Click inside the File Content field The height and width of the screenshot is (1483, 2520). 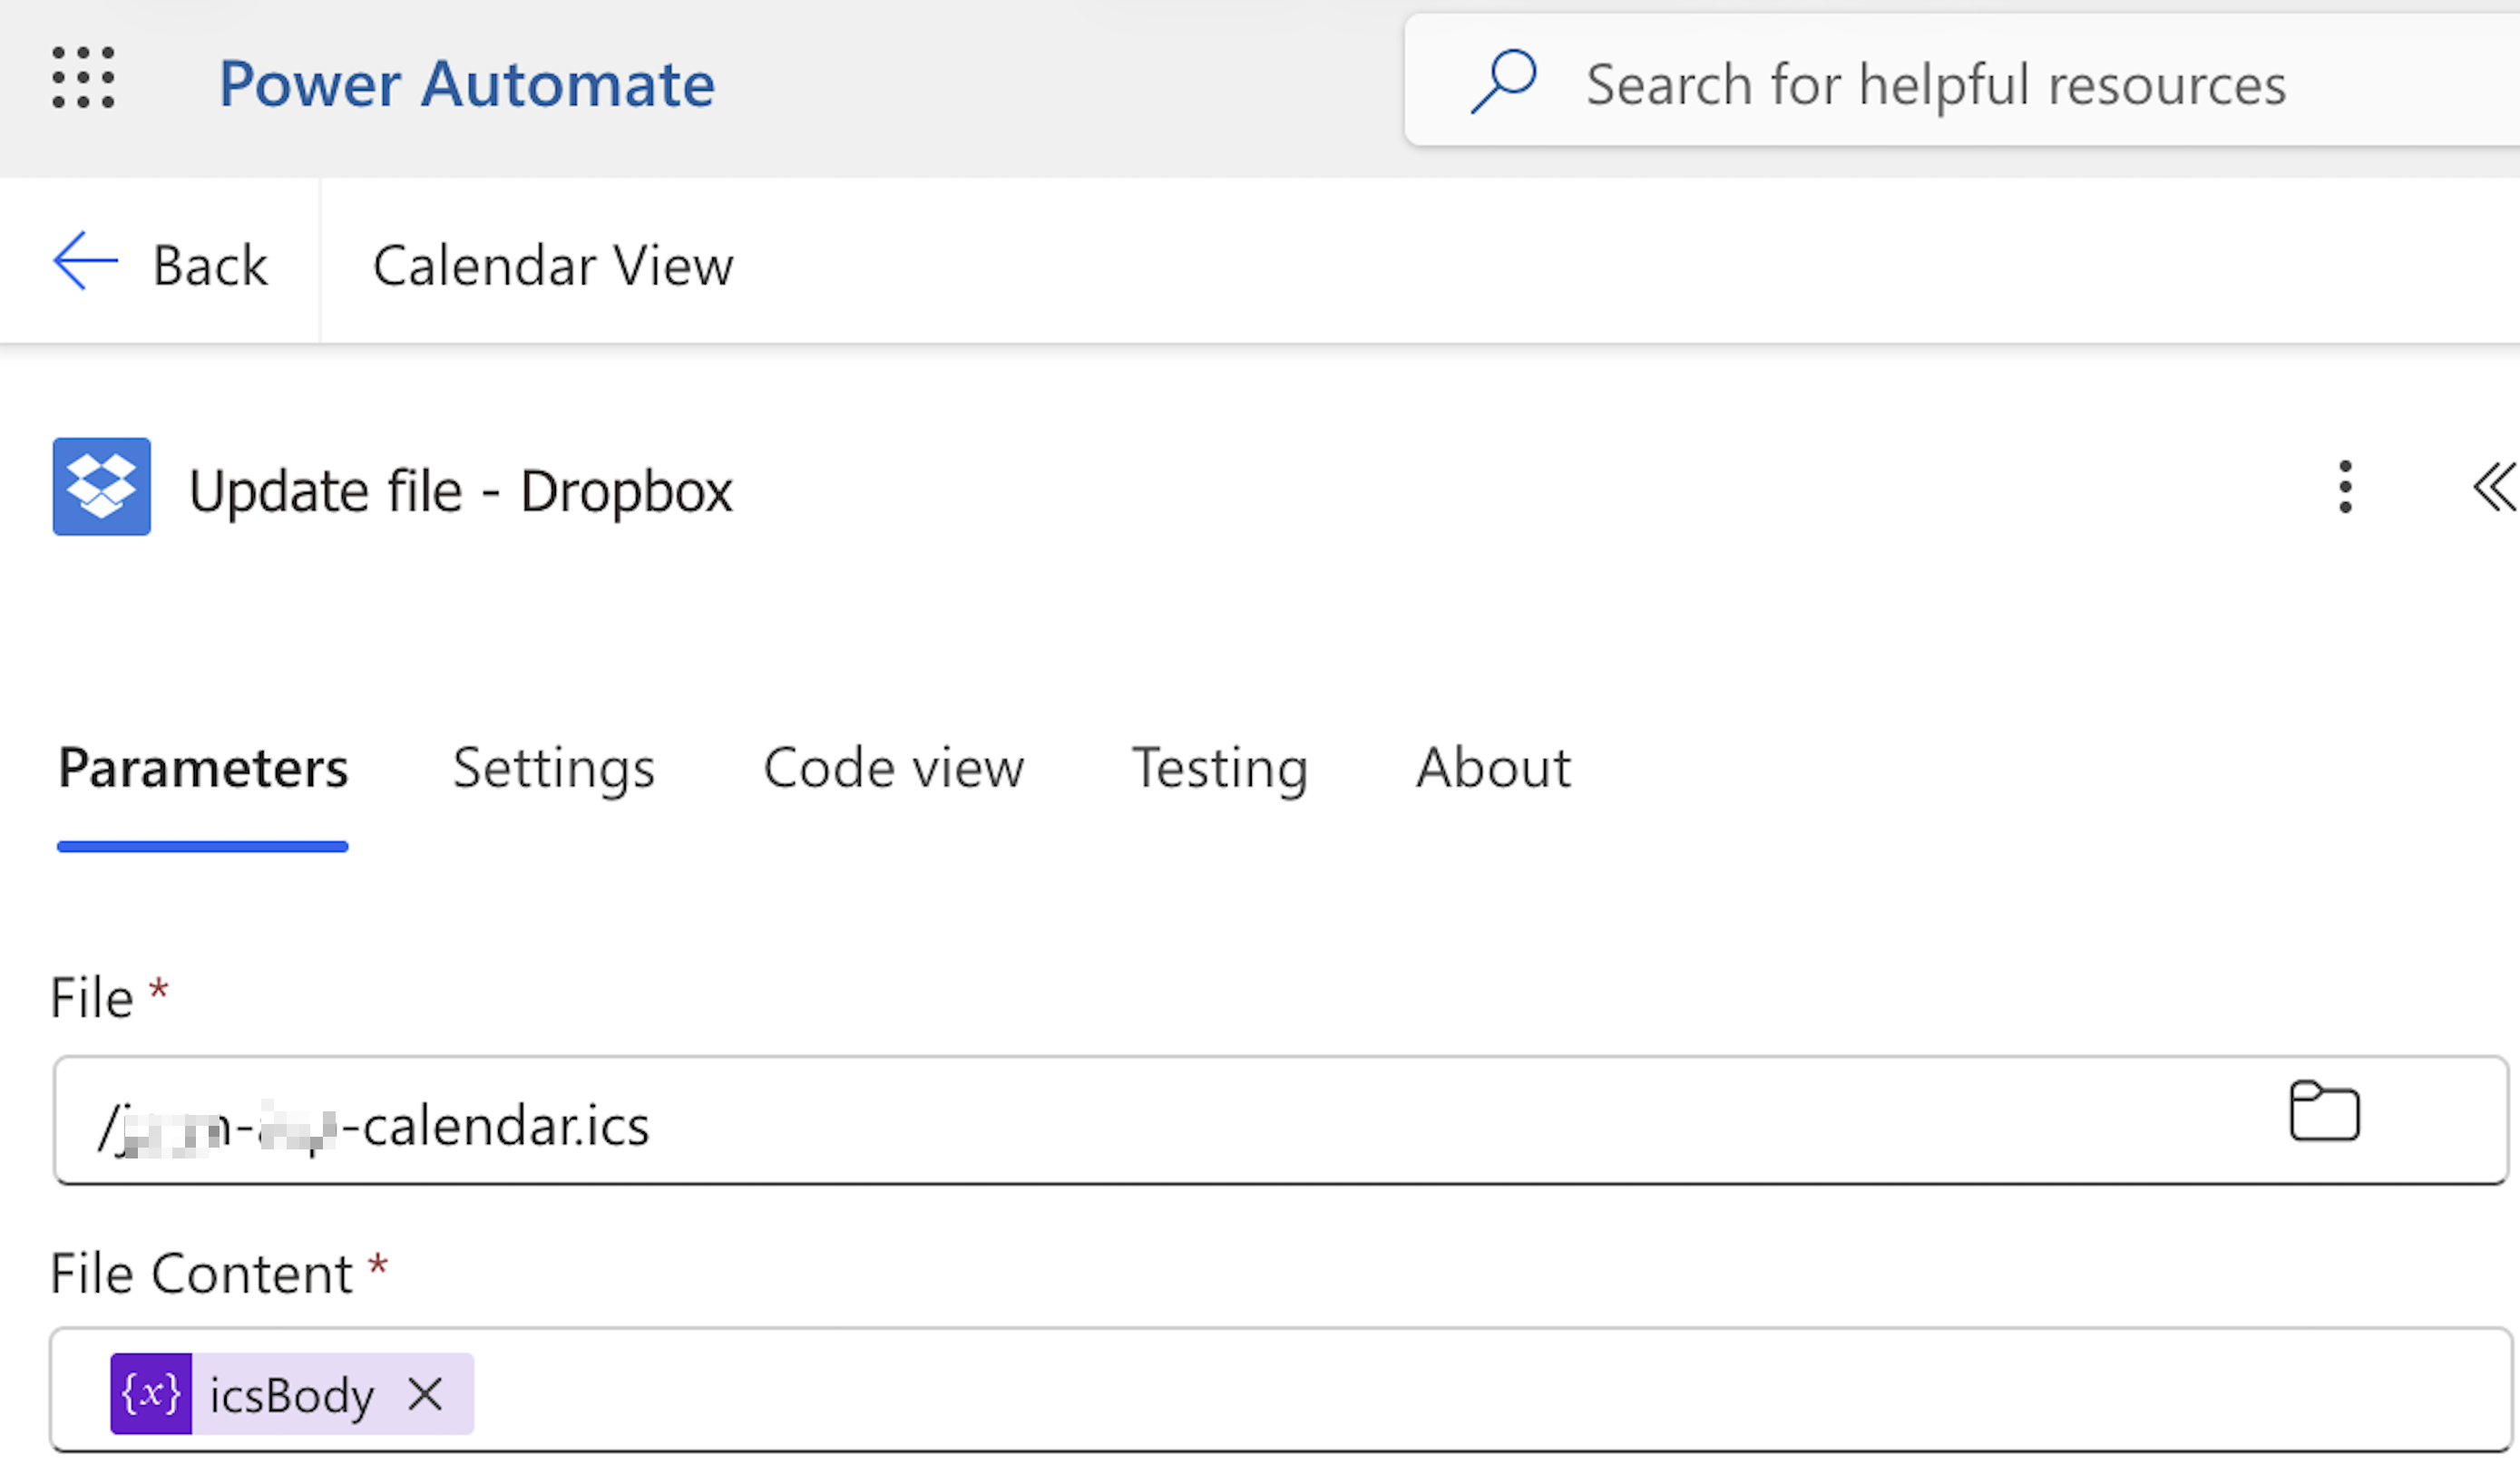click(1280, 1390)
